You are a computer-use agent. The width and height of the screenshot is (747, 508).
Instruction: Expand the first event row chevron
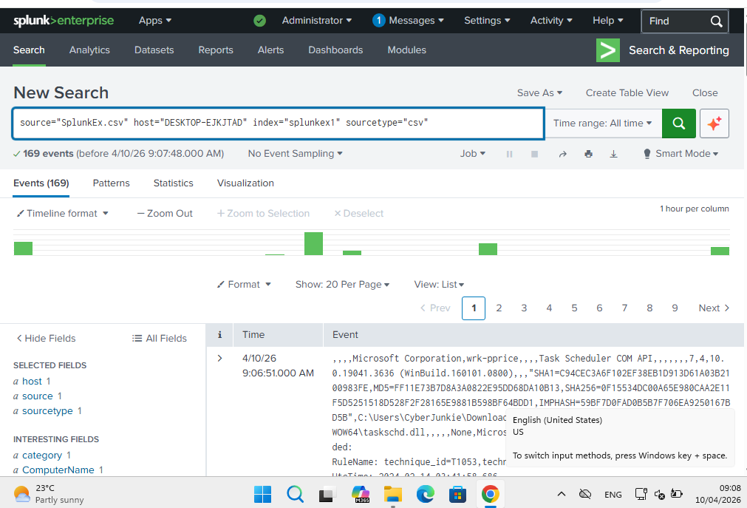[219, 358]
